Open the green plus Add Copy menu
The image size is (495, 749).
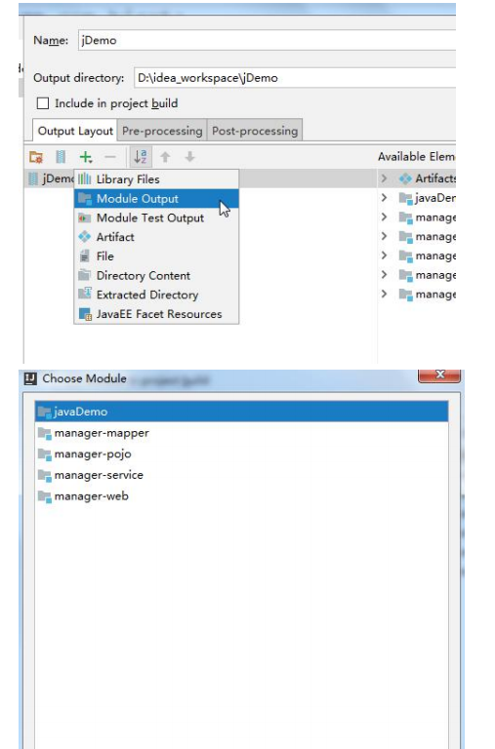[86, 157]
